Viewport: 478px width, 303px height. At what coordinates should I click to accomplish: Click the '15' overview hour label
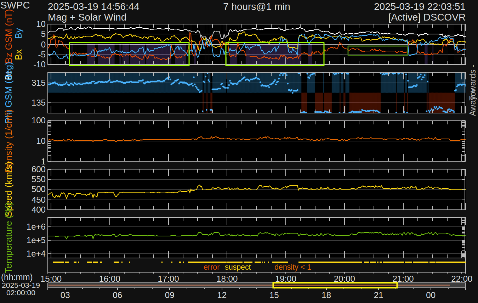(x=274, y=295)
